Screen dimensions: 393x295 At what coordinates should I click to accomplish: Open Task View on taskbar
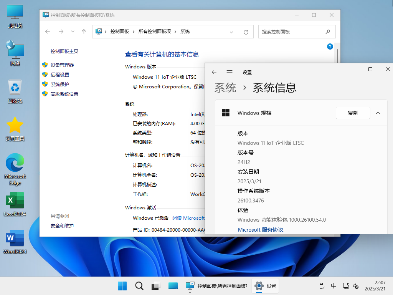(156, 286)
